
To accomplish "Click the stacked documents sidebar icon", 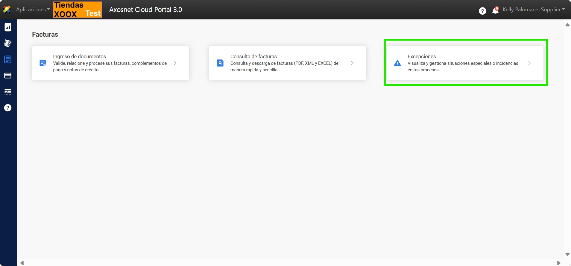I will [x=8, y=44].
